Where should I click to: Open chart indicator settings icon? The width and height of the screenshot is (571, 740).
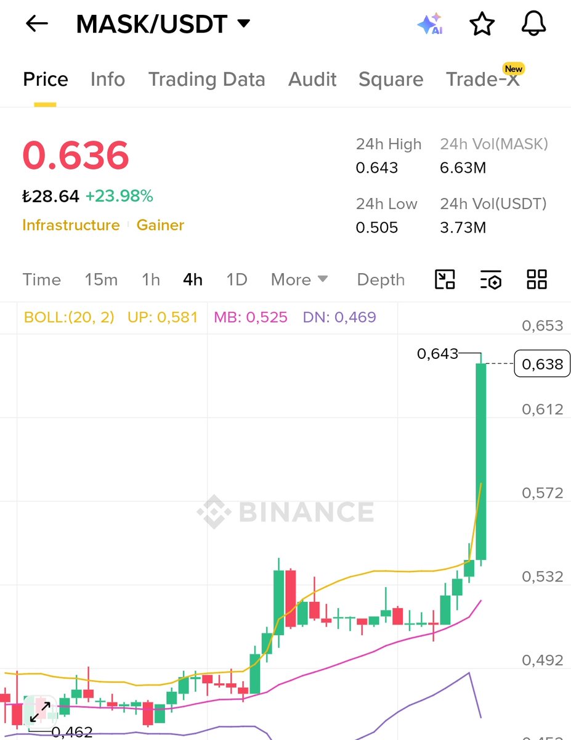491,279
